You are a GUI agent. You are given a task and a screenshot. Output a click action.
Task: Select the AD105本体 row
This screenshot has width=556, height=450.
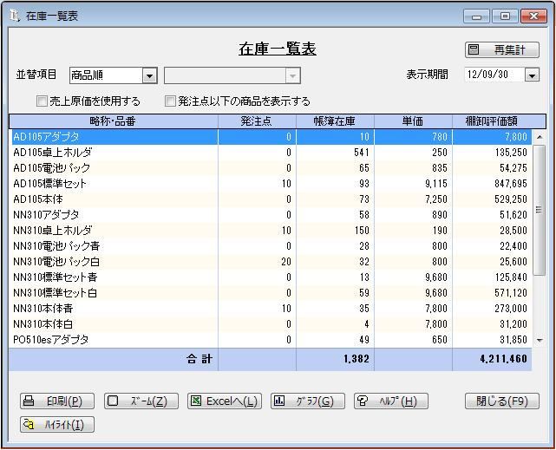(x=271, y=199)
